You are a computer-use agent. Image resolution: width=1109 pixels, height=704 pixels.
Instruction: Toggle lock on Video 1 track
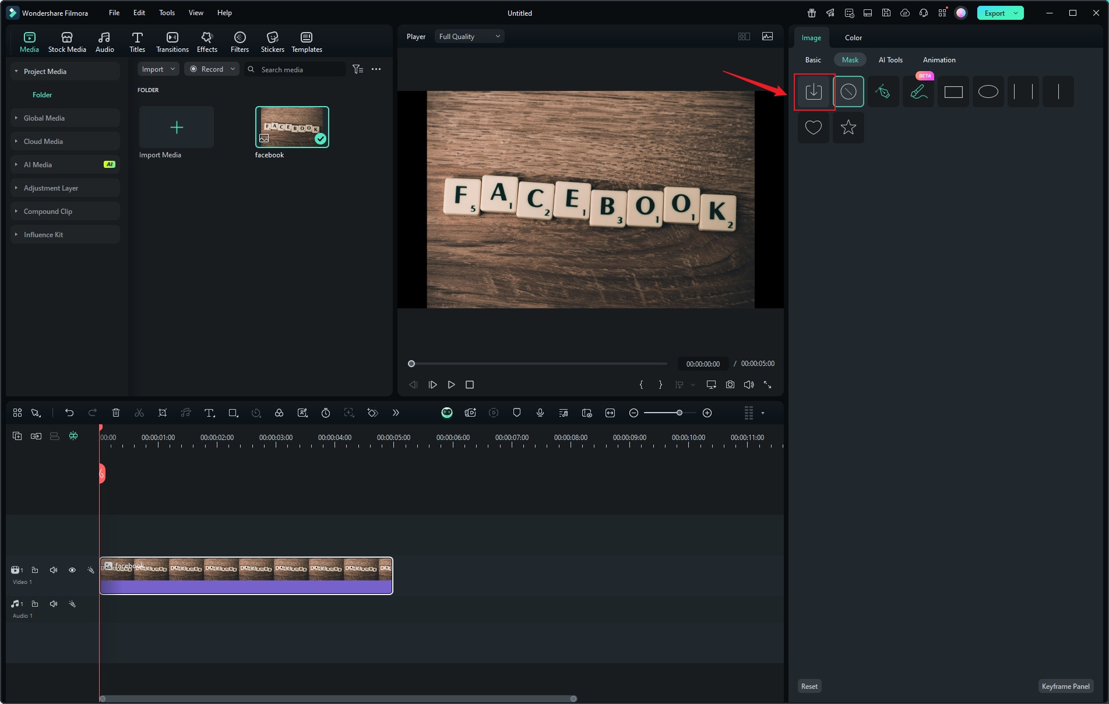coord(35,570)
